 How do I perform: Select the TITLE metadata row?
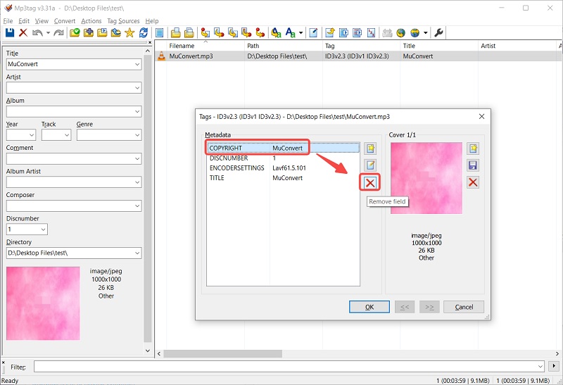[x=284, y=178]
